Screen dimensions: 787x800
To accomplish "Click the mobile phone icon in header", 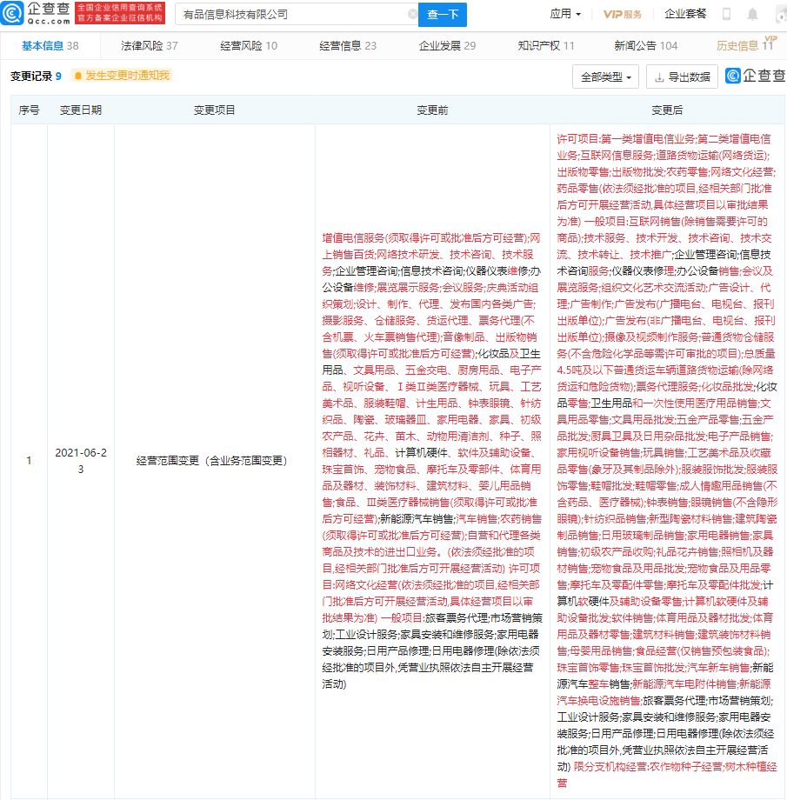I will [727, 14].
